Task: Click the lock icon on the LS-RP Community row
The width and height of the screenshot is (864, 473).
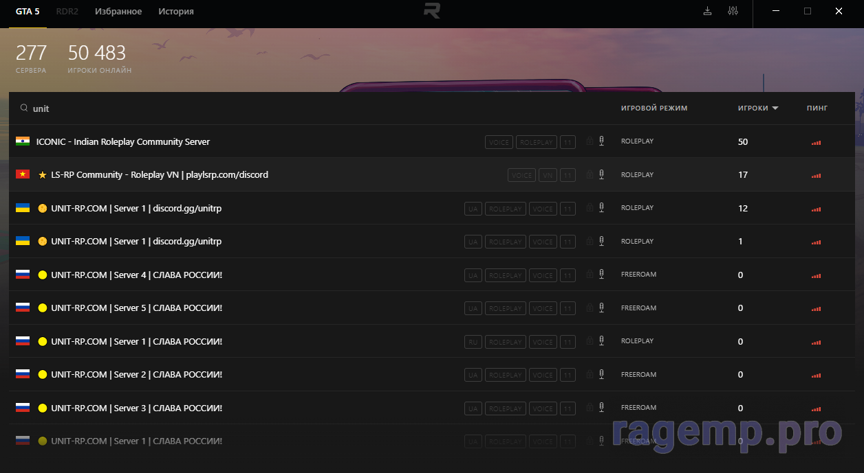Action: pyautogui.click(x=590, y=175)
